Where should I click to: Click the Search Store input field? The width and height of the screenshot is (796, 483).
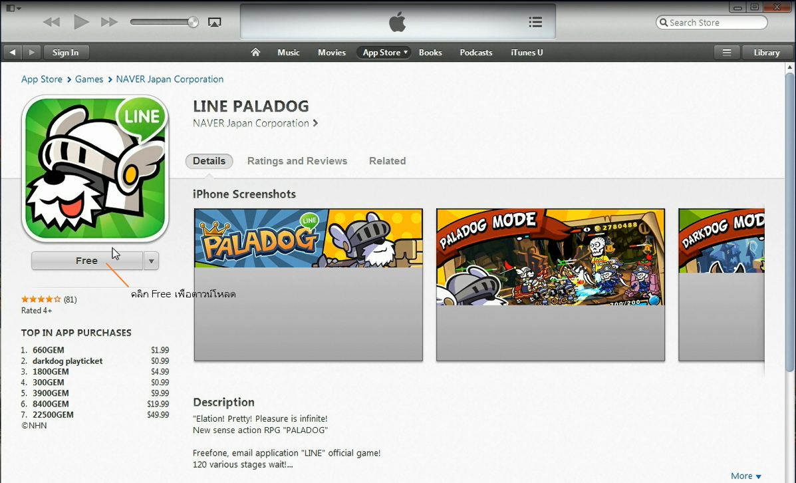click(712, 23)
